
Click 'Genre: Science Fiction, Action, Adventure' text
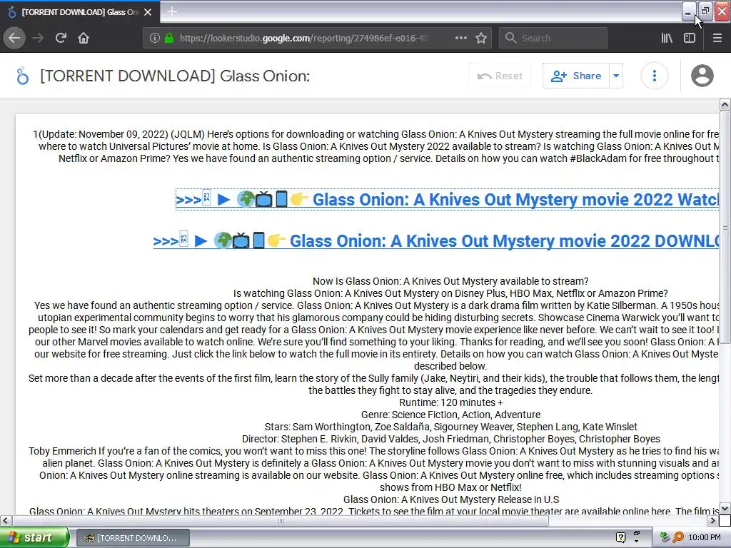click(451, 415)
